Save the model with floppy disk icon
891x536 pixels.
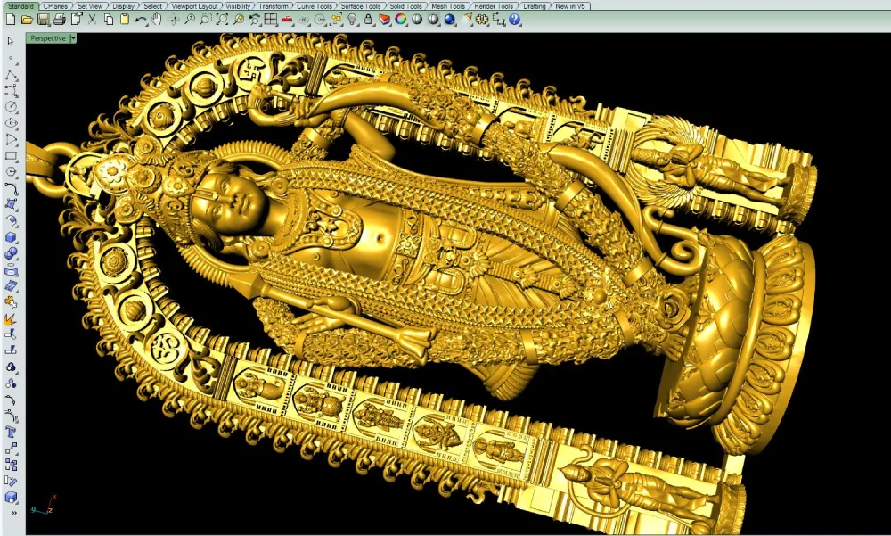43,20
